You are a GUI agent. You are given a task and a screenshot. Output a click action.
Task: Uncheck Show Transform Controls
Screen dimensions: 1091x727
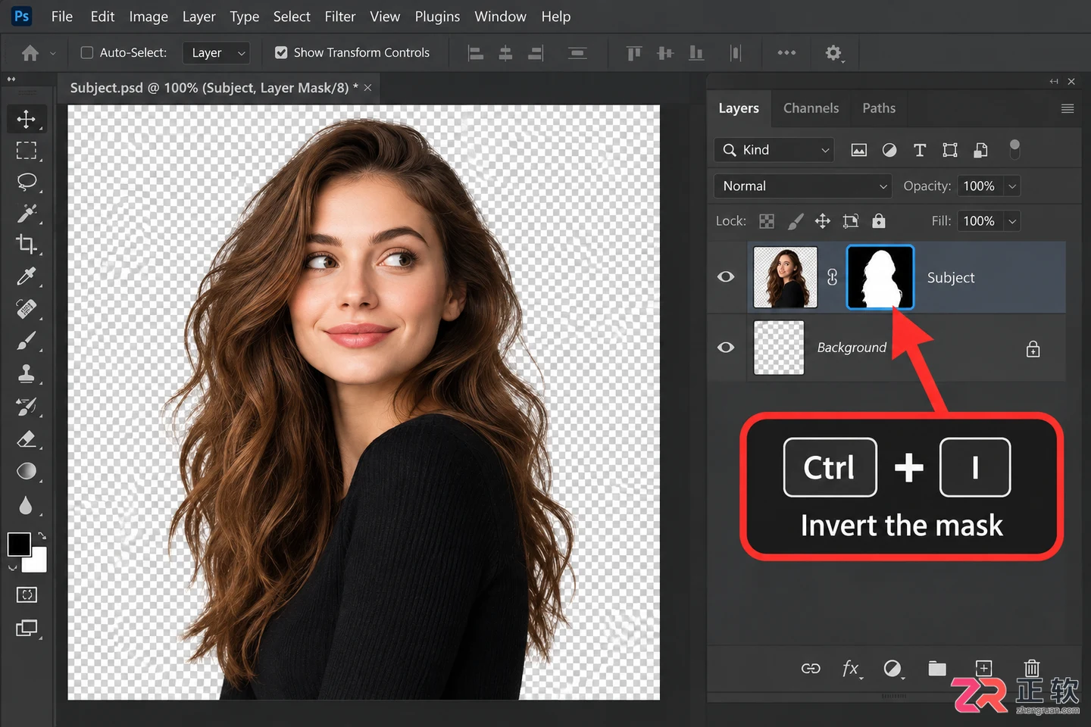[281, 52]
